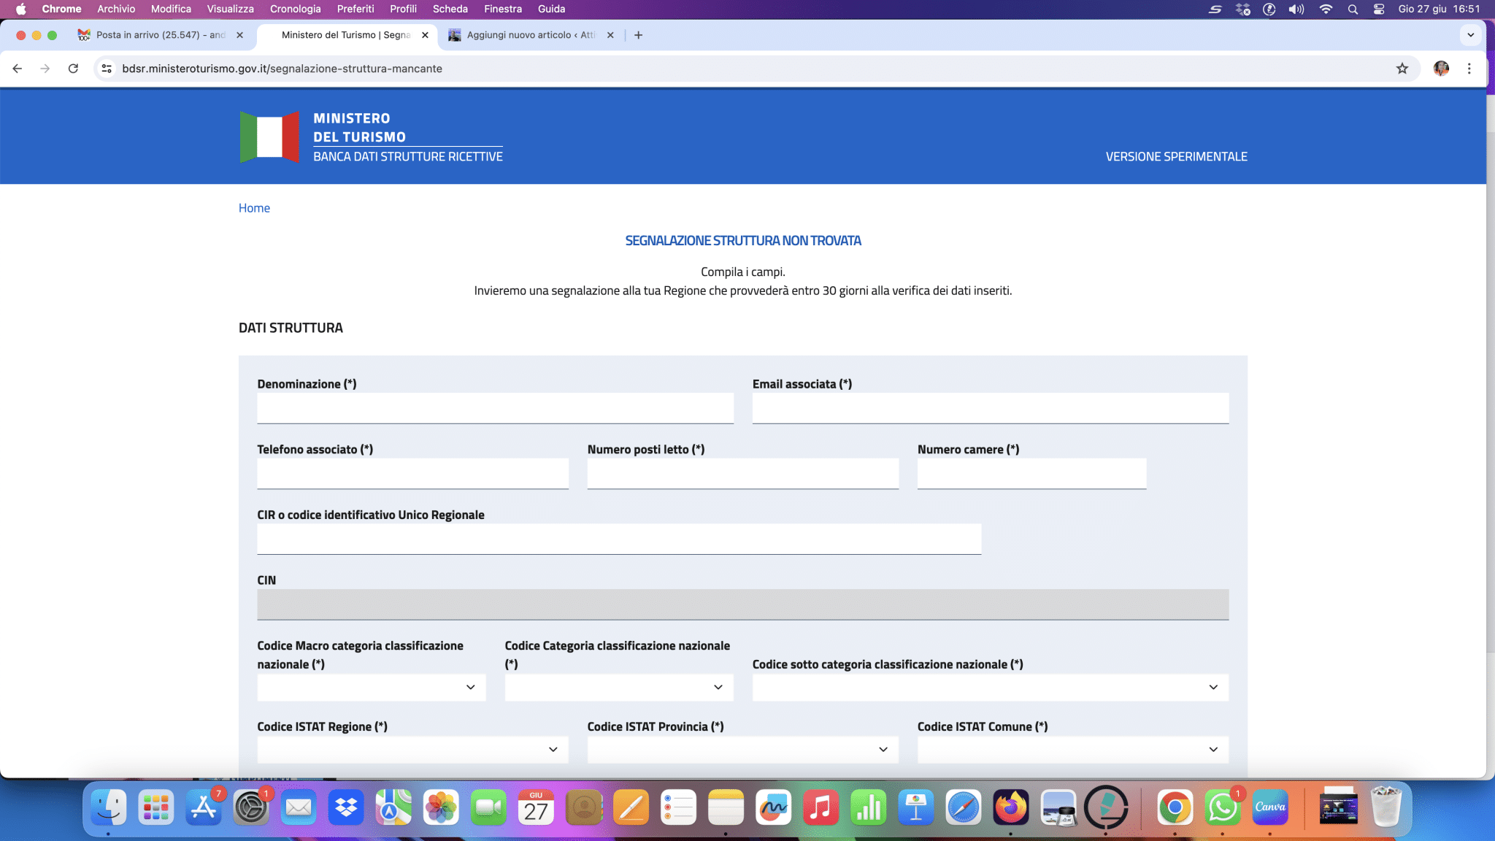Open Canva from the dock
The height and width of the screenshot is (841, 1495).
(x=1269, y=807)
